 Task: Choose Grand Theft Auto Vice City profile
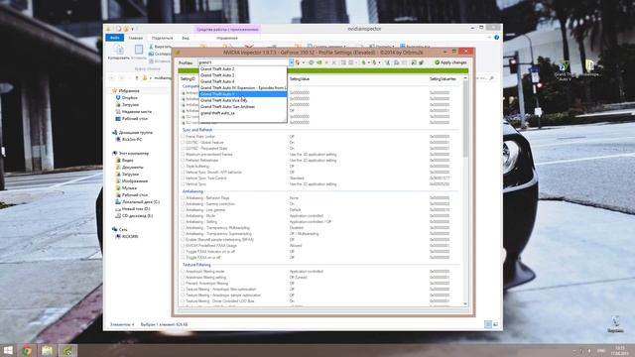tap(243, 100)
